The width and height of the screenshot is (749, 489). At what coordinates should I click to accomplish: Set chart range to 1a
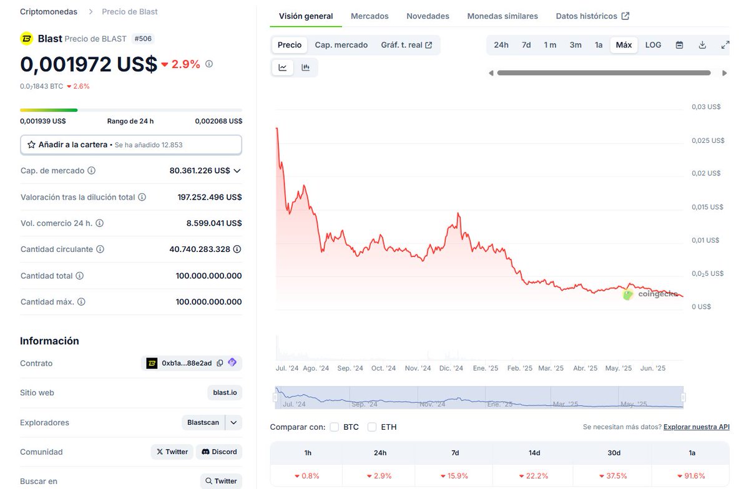point(599,45)
